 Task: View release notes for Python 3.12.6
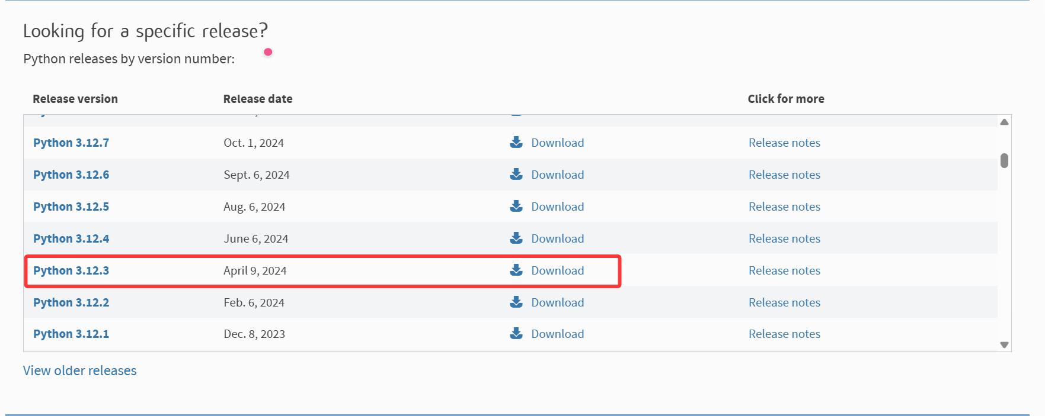click(x=784, y=175)
